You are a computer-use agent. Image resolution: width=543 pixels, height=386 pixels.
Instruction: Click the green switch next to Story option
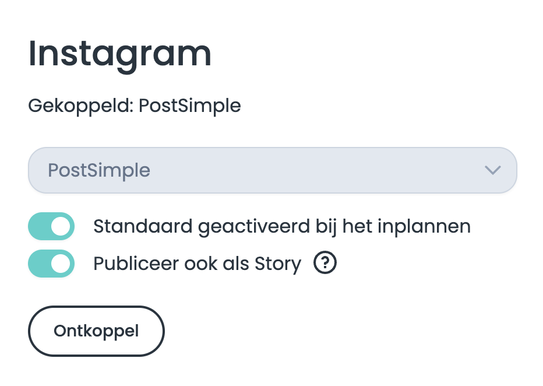coord(51,264)
